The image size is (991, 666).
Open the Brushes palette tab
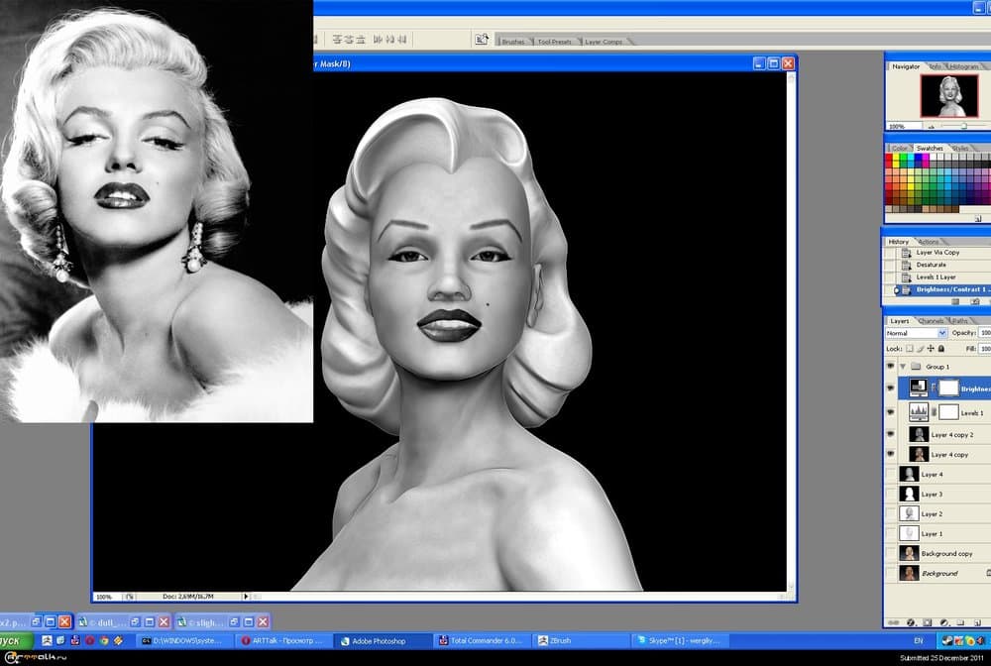513,42
